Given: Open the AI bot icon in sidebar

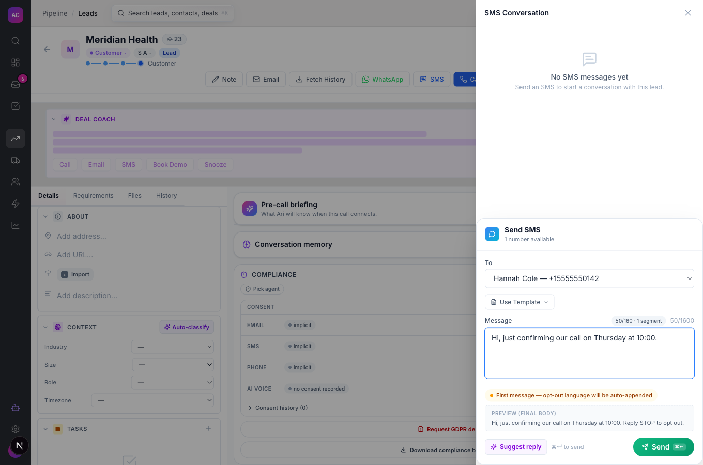Looking at the screenshot, I should (16, 408).
